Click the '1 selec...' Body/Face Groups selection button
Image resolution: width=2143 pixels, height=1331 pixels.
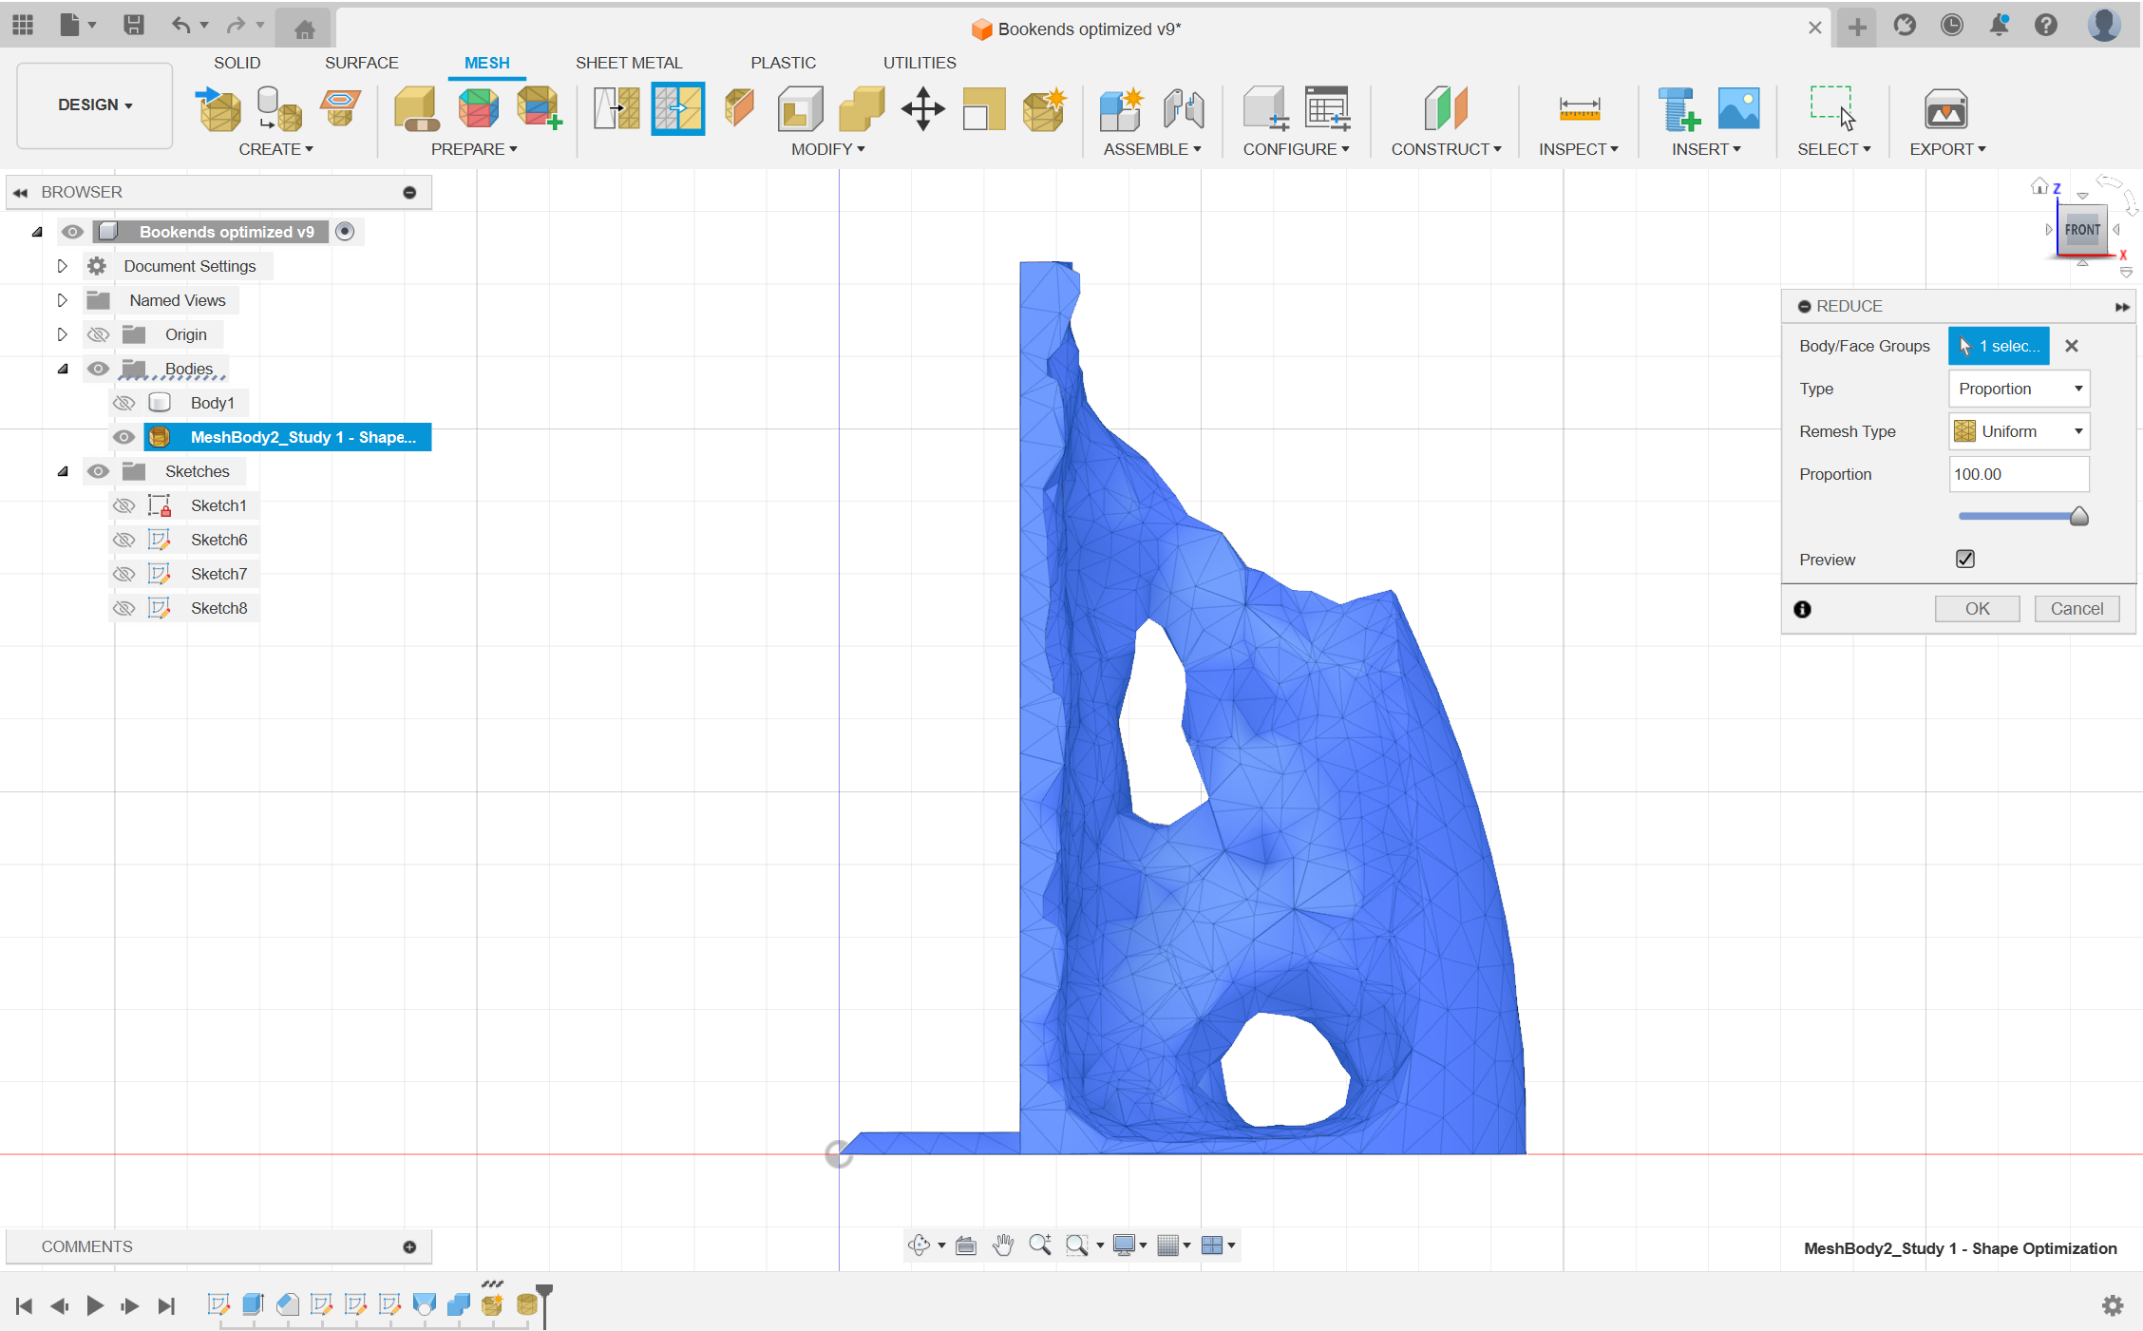coord(1999,346)
